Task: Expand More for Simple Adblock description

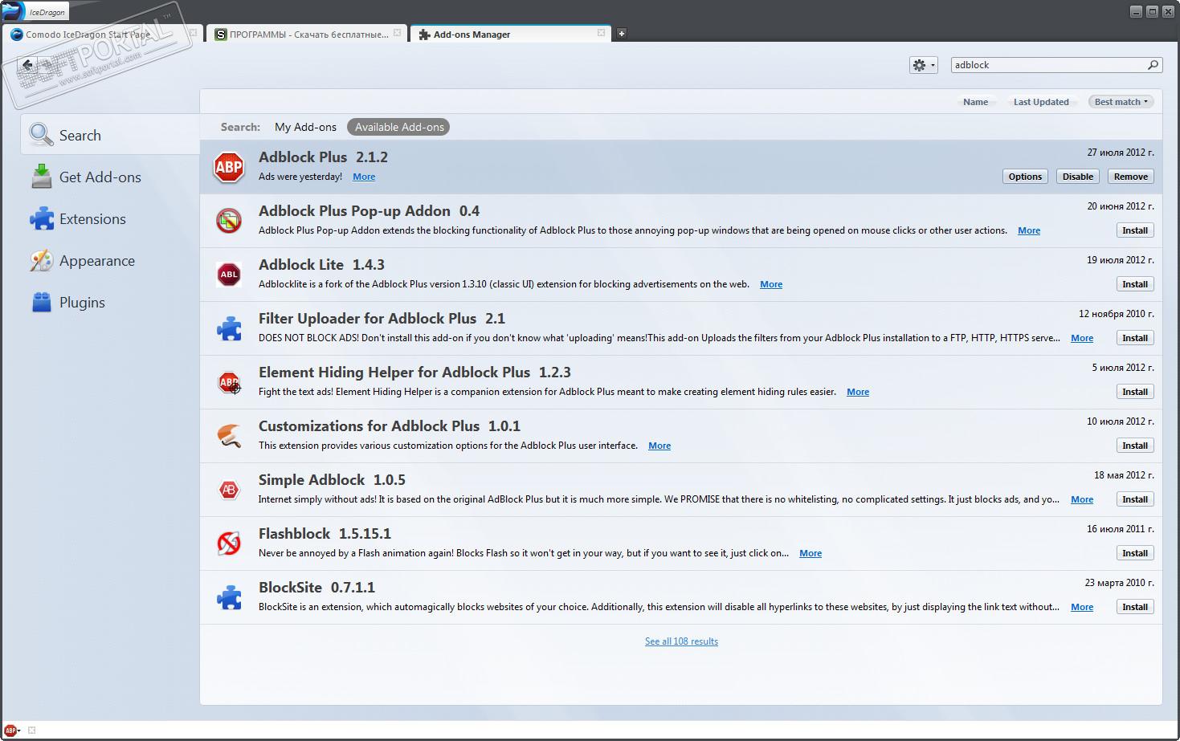Action: tap(1082, 499)
